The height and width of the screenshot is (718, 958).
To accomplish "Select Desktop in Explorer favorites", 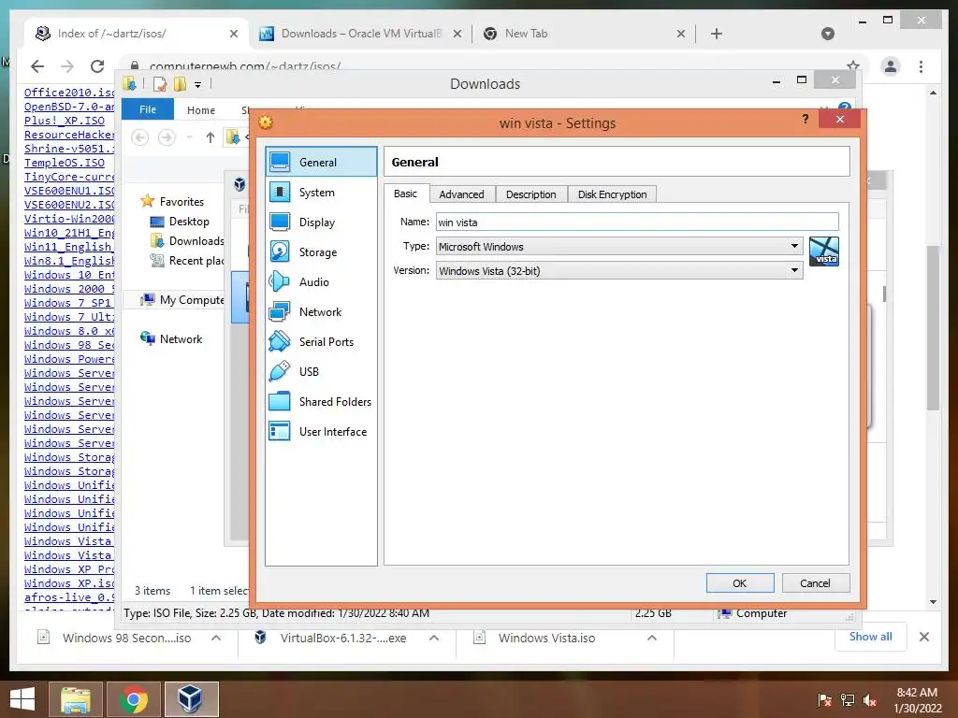I will (x=189, y=221).
